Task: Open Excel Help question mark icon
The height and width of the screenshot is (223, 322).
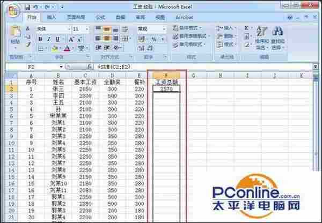Action: click(x=290, y=18)
